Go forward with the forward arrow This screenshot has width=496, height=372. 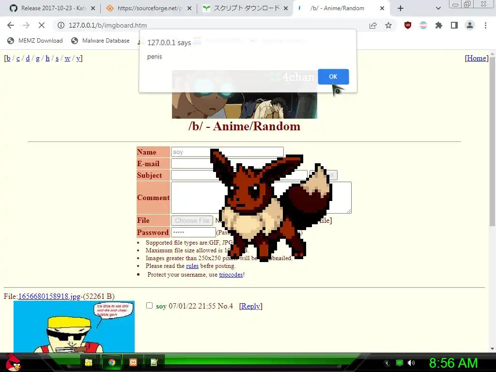click(x=26, y=25)
